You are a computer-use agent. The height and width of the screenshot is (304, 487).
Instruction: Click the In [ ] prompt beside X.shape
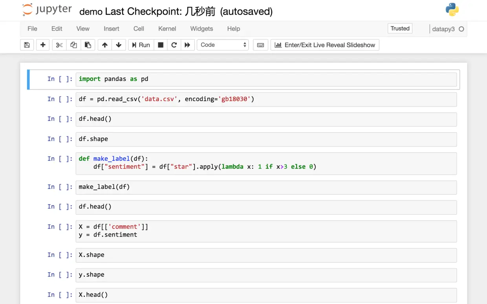point(60,255)
